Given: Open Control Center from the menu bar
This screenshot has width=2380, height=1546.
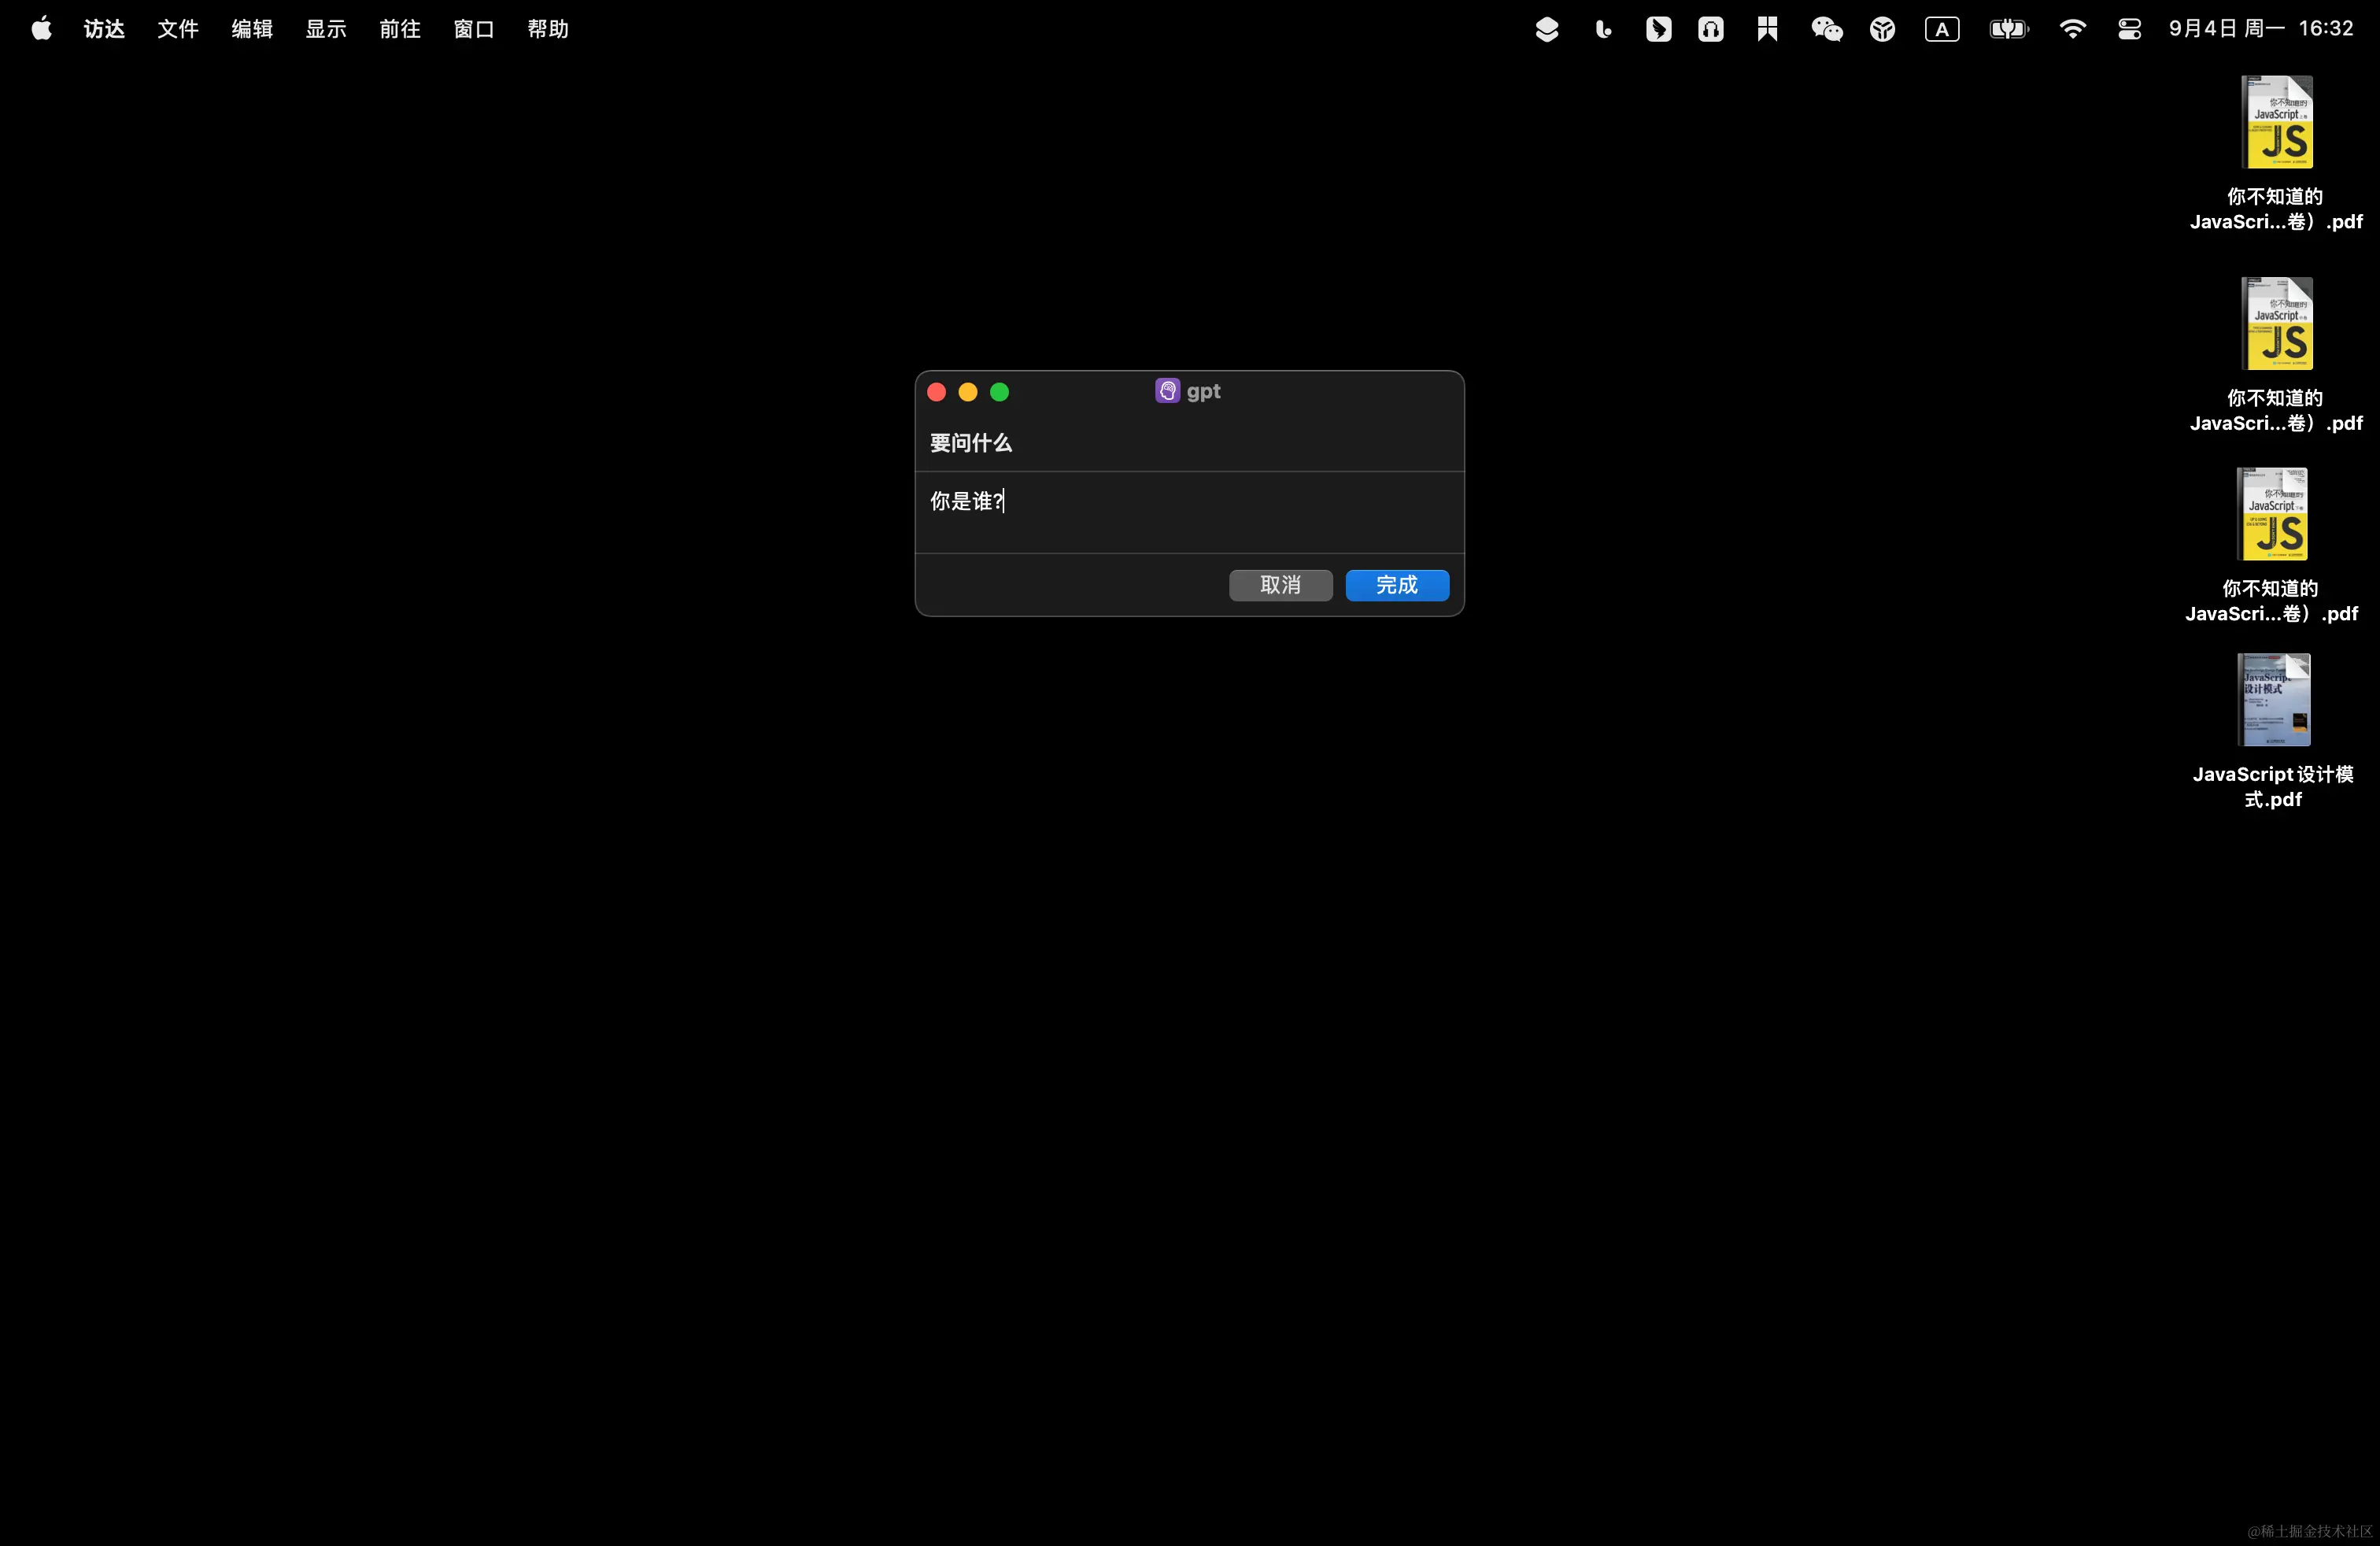Looking at the screenshot, I should 2129,29.
